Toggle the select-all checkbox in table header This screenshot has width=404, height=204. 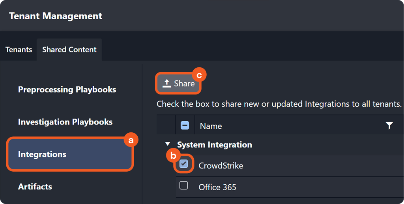click(185, 126)
